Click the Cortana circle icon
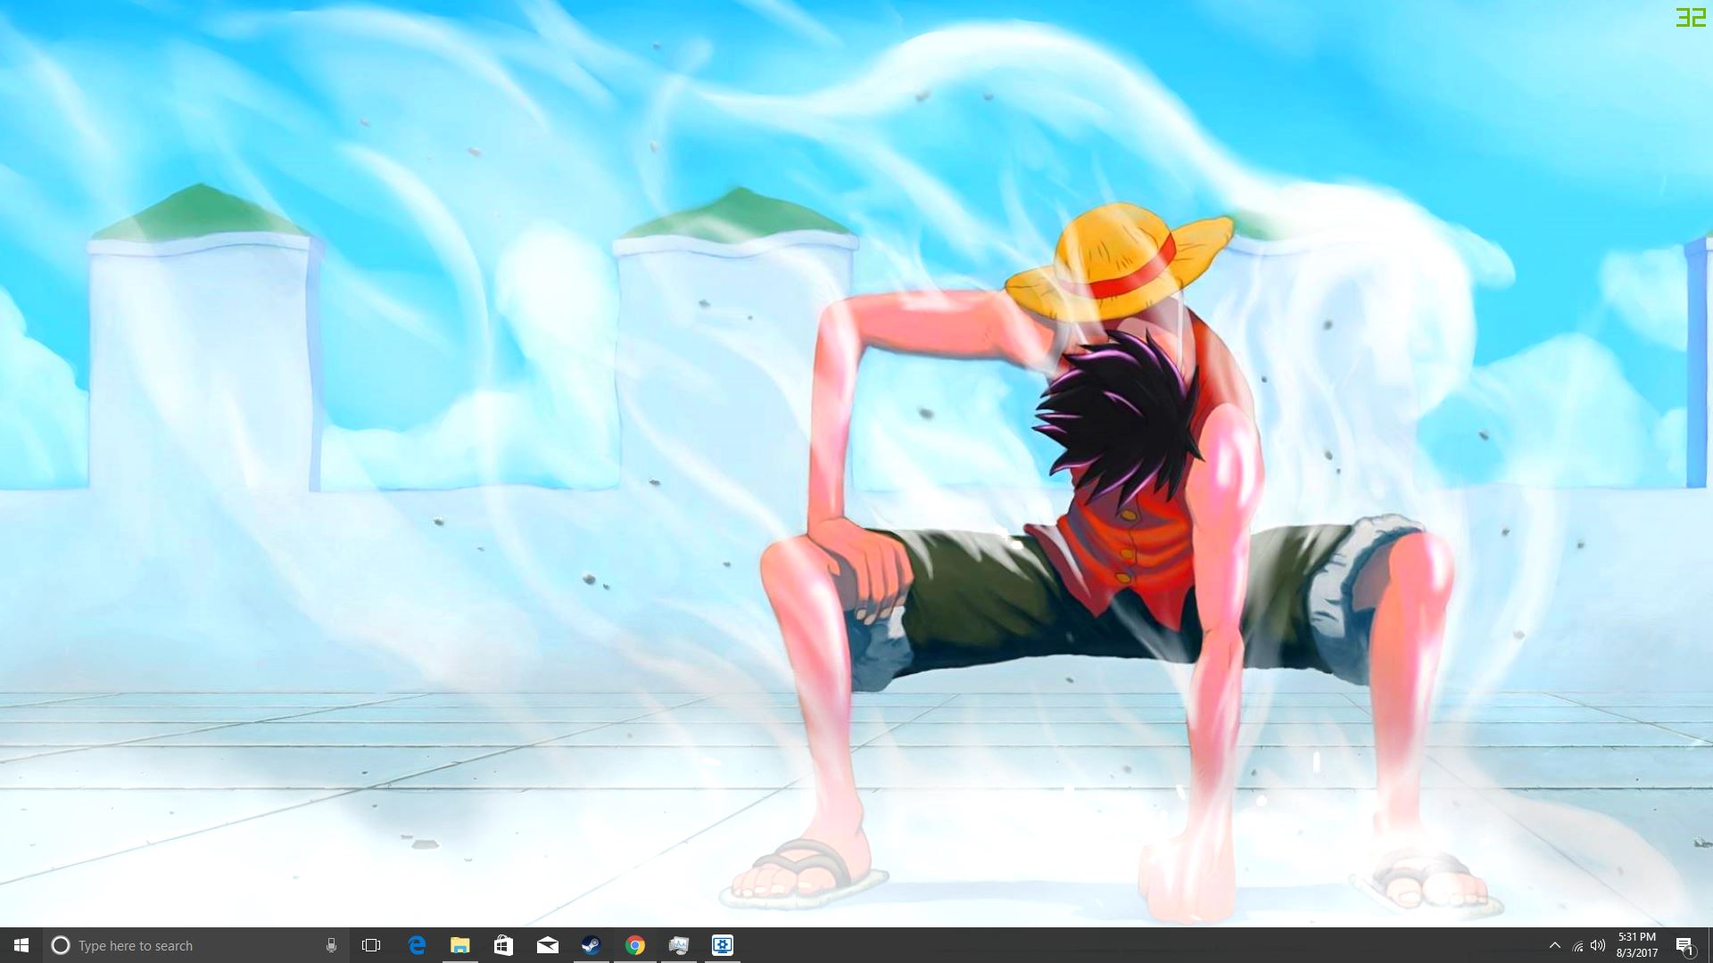Viewport: 1713px width, 963px height. [61, 945]
